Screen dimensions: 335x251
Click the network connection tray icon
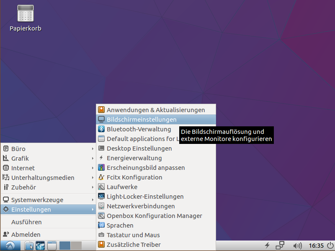coord(280,246)
